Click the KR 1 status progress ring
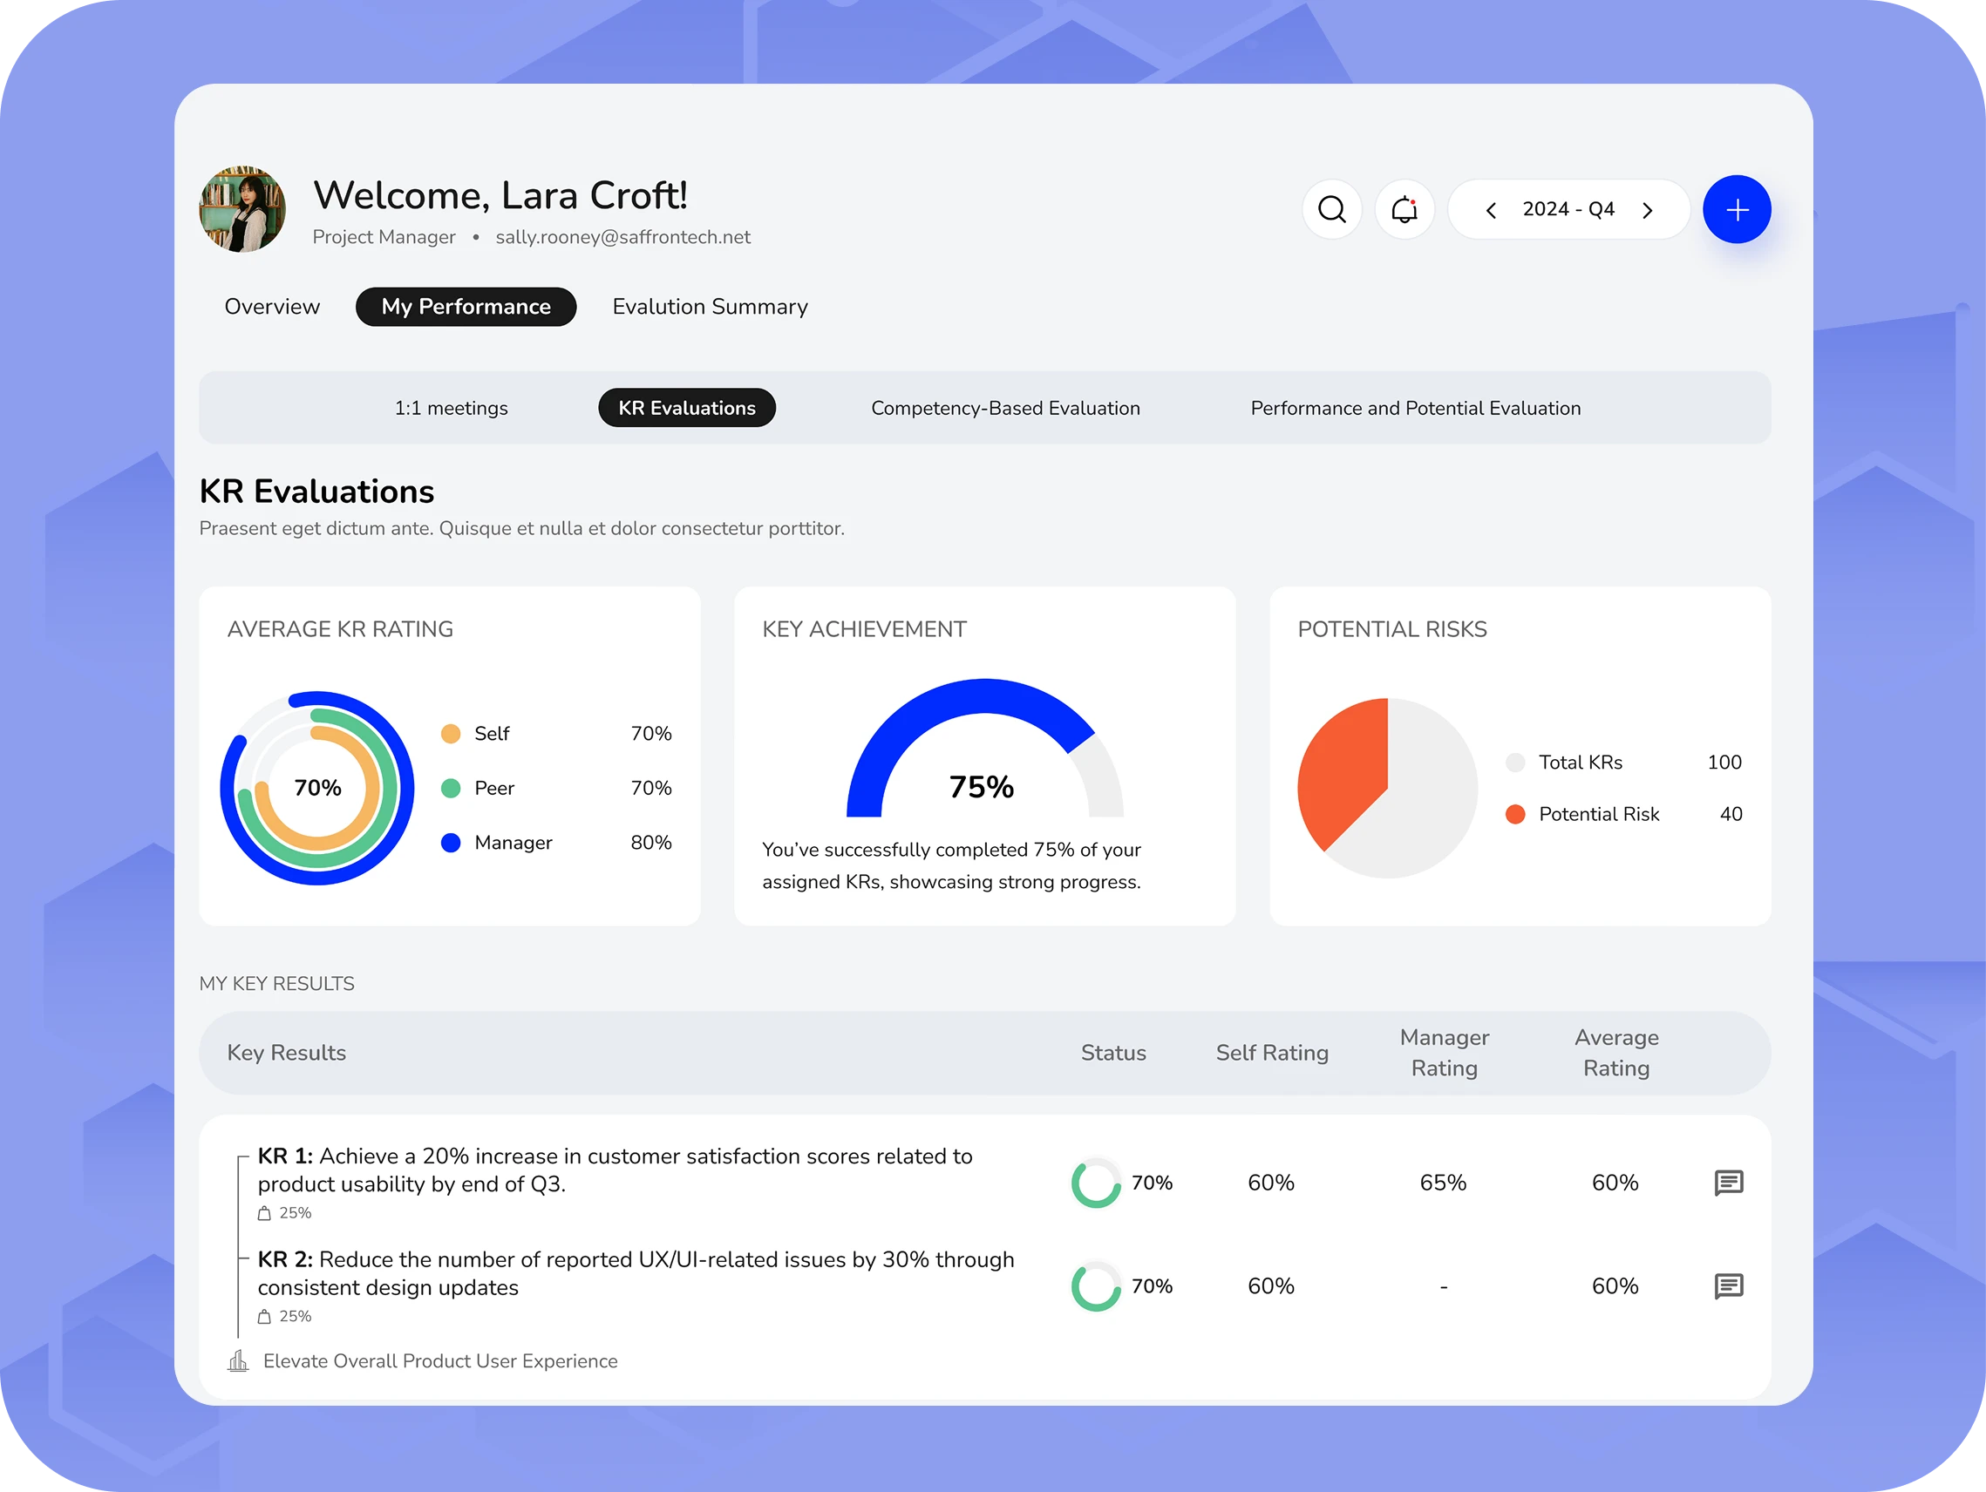The width and height of the screenshot is (1986, 1492). click(1095, 1183)
